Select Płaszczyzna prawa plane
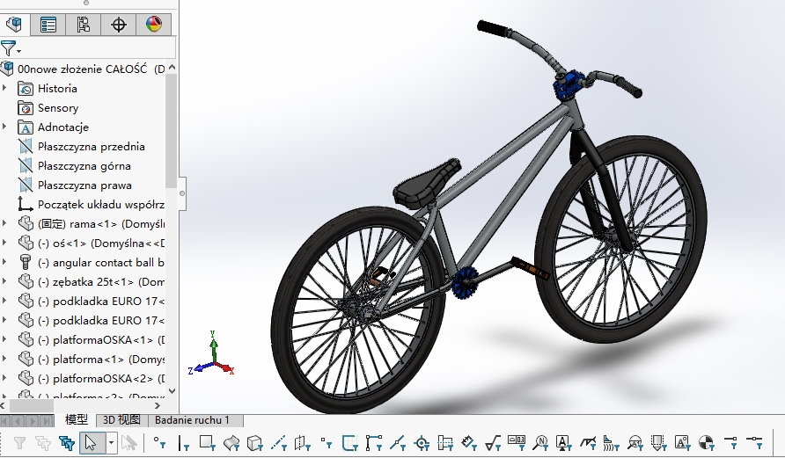Image resolution: width=785 pixels, height=458 pixels. point(84,185)
